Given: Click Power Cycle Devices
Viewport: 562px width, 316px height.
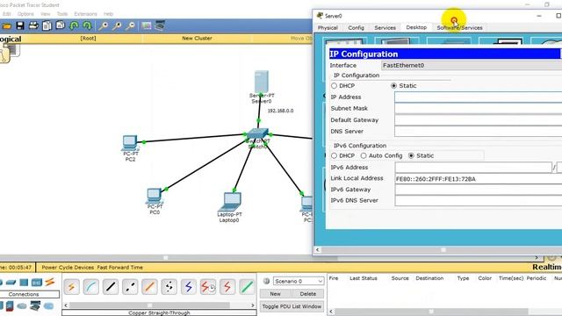Looking at the screenshot, I should tap(68, 267).
